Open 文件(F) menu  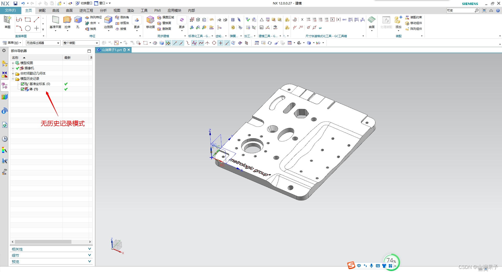pyautogui.click(x=10, y=10)
